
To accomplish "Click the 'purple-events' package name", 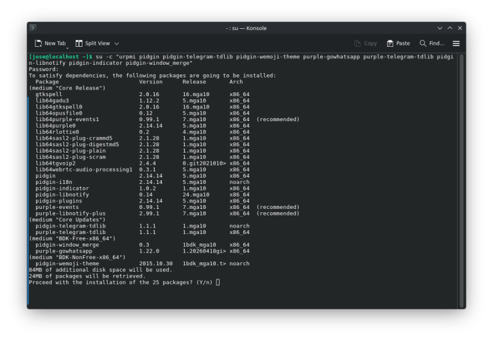I will tap(57, 207).
